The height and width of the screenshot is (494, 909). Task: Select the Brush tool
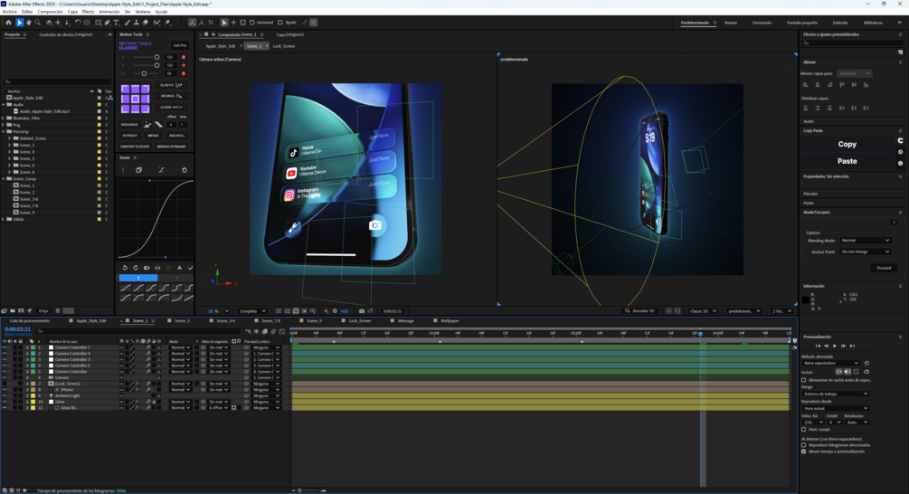click(128, 23)
